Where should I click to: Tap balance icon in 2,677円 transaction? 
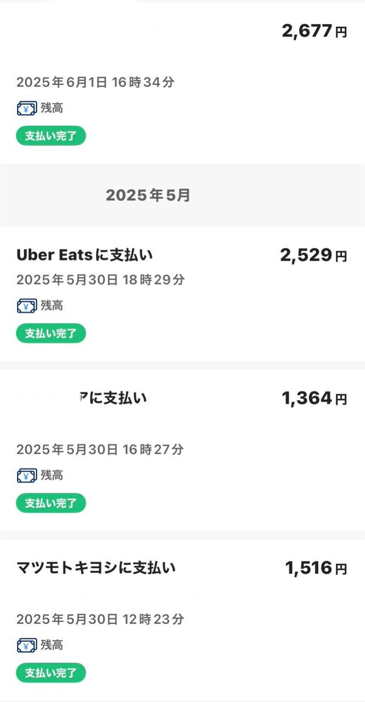(x=27, y=108)
